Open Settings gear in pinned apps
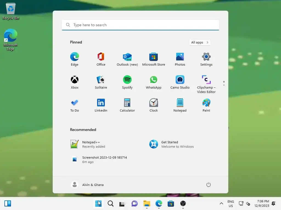This screenshot has height=210, width=281. point(206,59)
